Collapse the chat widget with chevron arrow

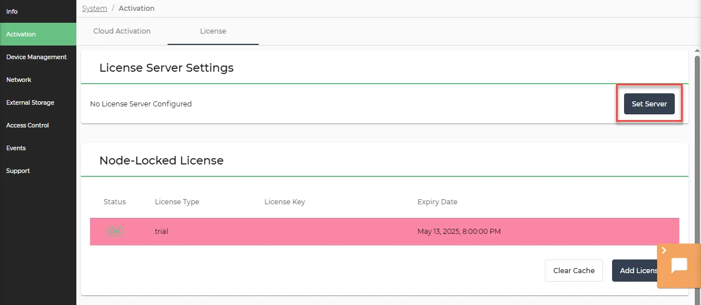click(664, 250)
